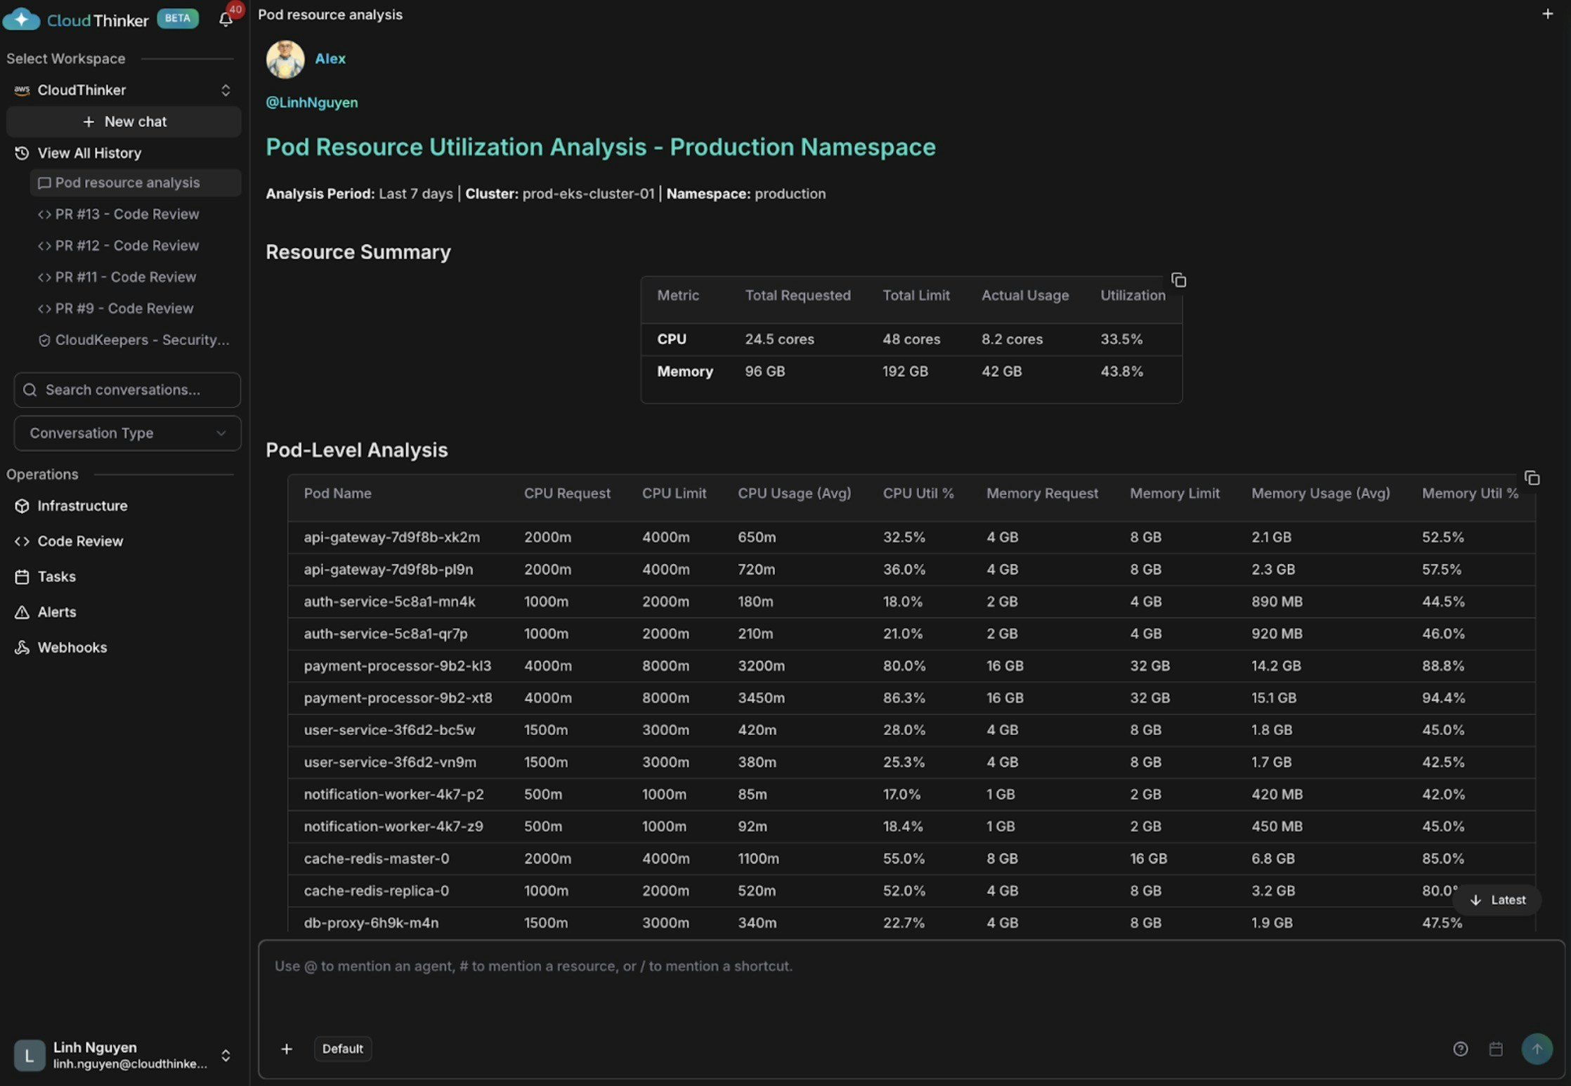Open the Webhooks section icon

[22, 647]
